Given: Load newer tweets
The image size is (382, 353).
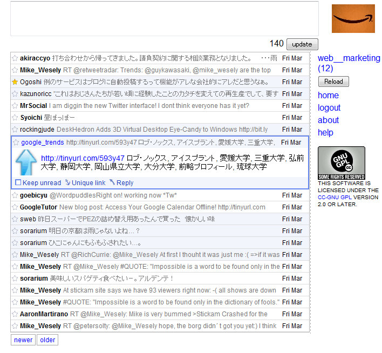Looking at the screenshot, I should (23, 340).
